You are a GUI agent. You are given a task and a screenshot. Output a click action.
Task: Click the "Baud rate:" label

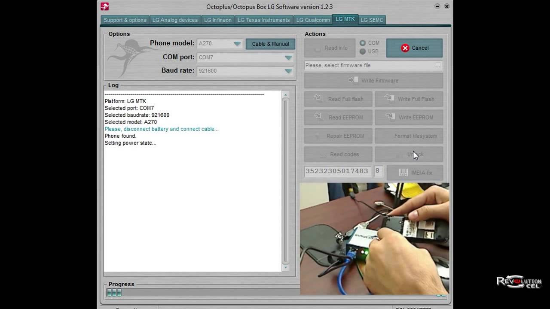tap(178, 70)
